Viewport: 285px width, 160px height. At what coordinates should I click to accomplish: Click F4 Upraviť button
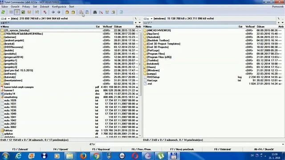(61, 149)
